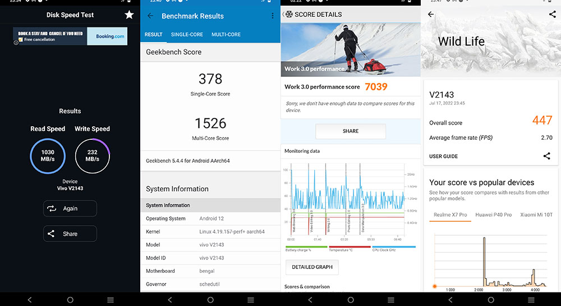This screenshot has width=561, height=306.
Task: Tap the star favorite icon in Disk Speed Test
Action: (129, 15)
